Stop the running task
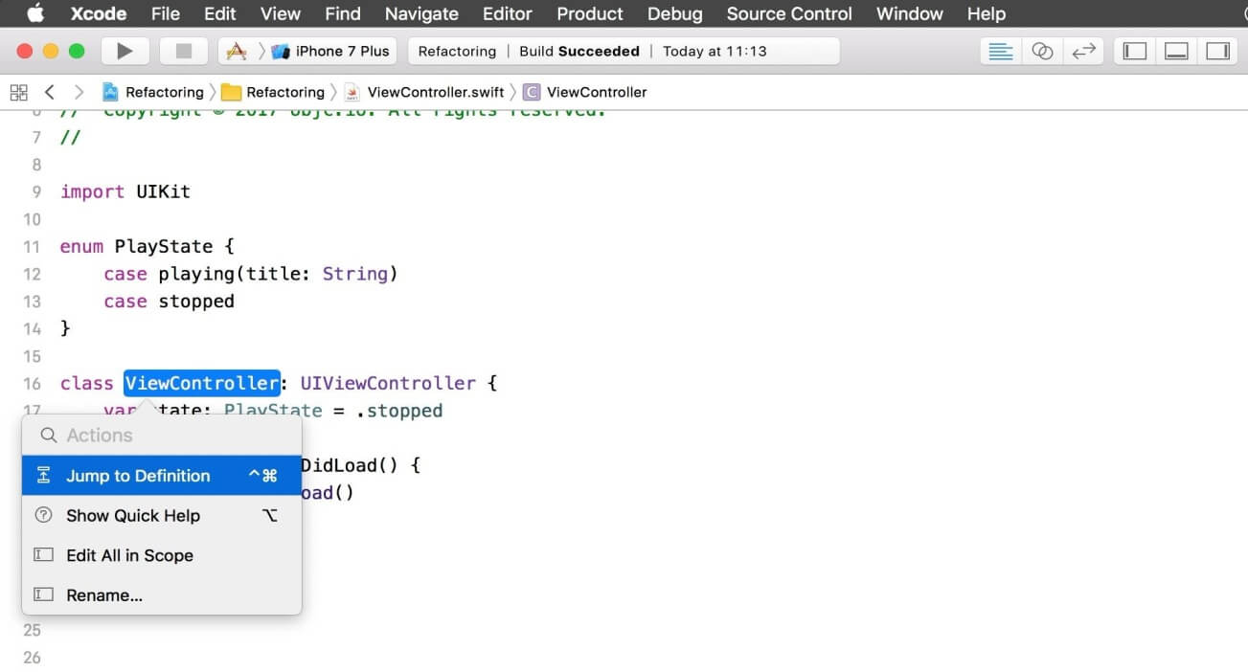The image size is (1248, 672). (x=184, y=52)
